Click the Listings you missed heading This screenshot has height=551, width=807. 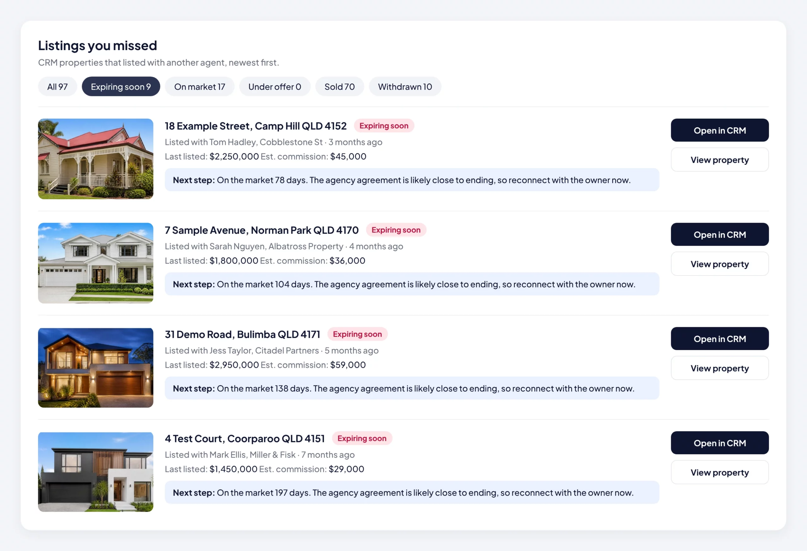98,46
